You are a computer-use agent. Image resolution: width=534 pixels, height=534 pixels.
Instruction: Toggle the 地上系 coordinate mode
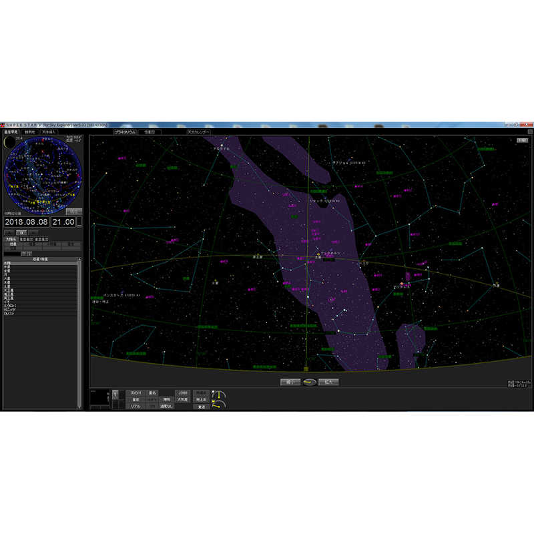coord(200,399)
